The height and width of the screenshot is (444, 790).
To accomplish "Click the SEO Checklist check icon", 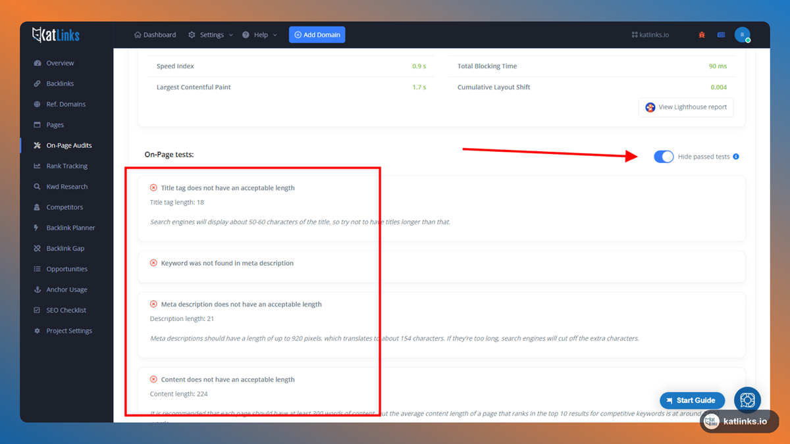I will point(37,310).
